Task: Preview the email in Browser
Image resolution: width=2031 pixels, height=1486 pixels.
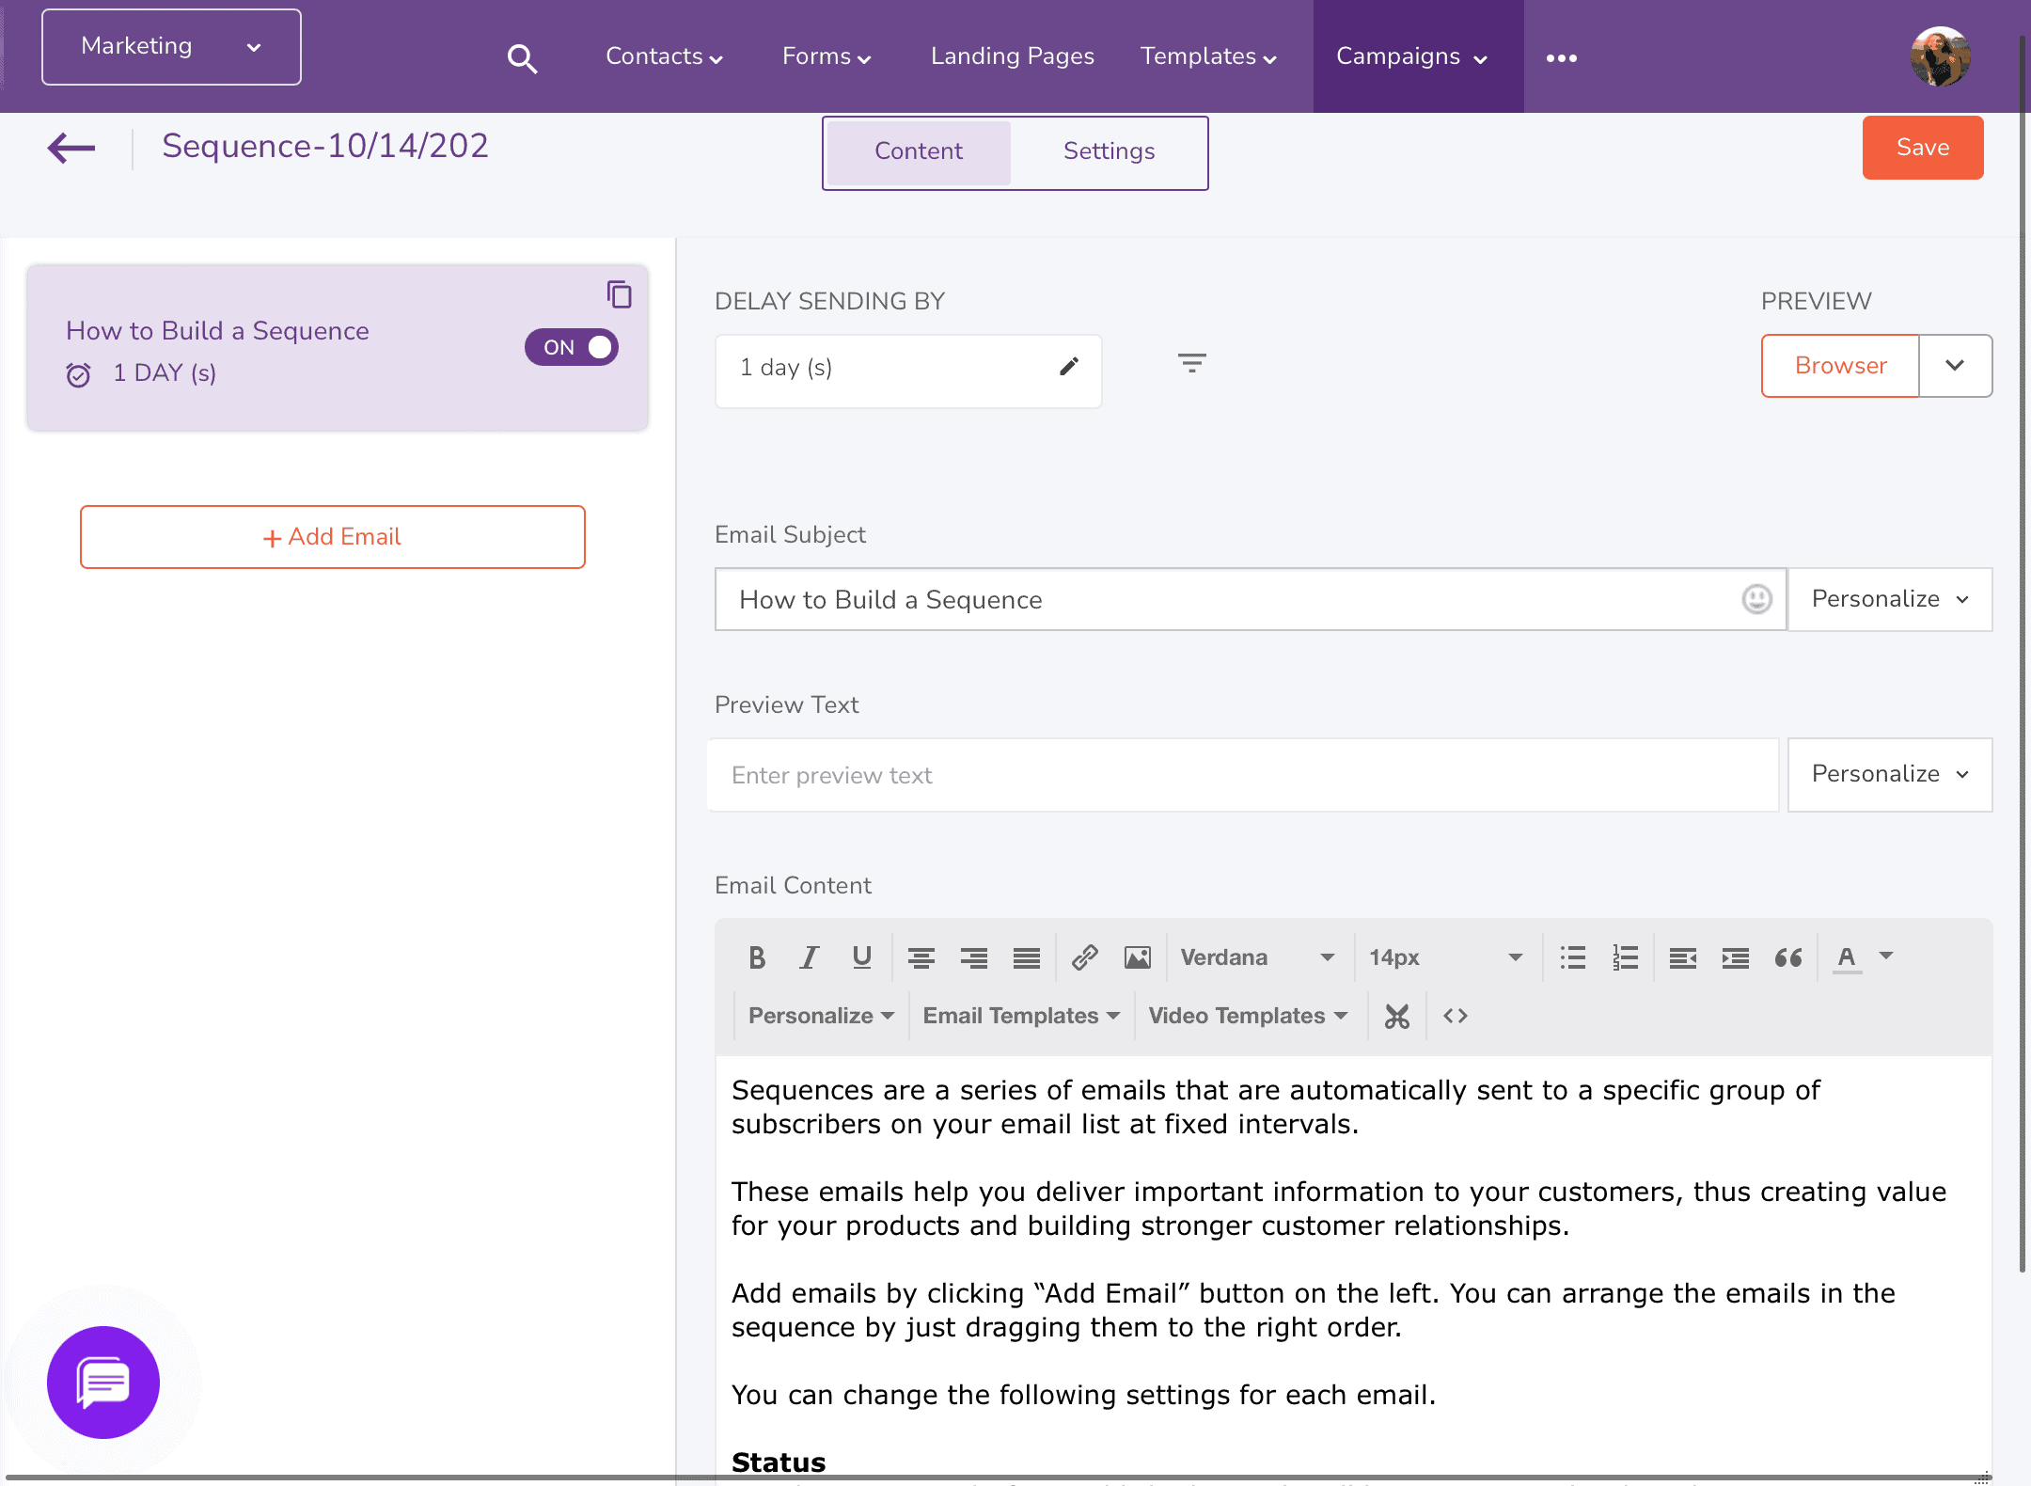Action: click(x=1840, y=366)
